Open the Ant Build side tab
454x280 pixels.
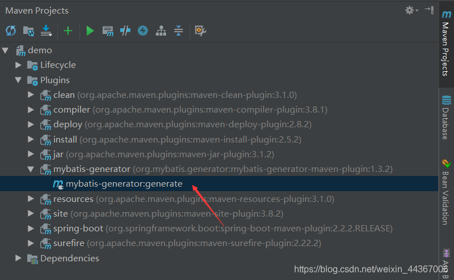[x=446, y=263]
